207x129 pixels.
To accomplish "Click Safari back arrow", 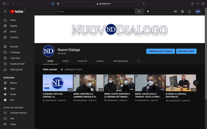I will pos(13,4).
